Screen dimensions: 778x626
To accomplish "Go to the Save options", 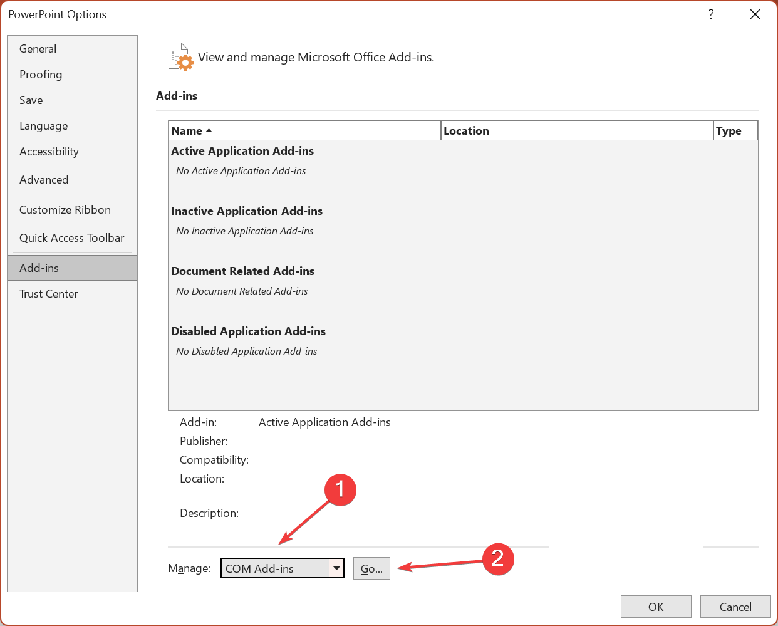I will coord(72,100).
